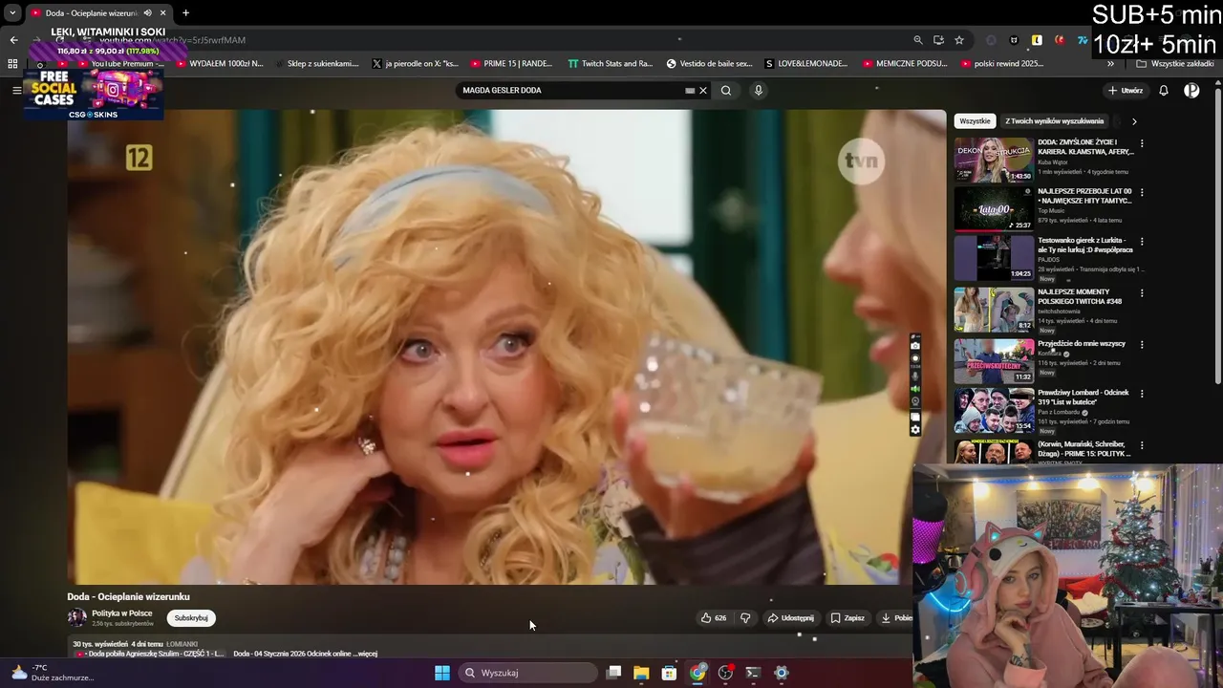Open Task View on taskbar
The image size is (1223, 688).
pyautogui.click(x=614, y=673)
